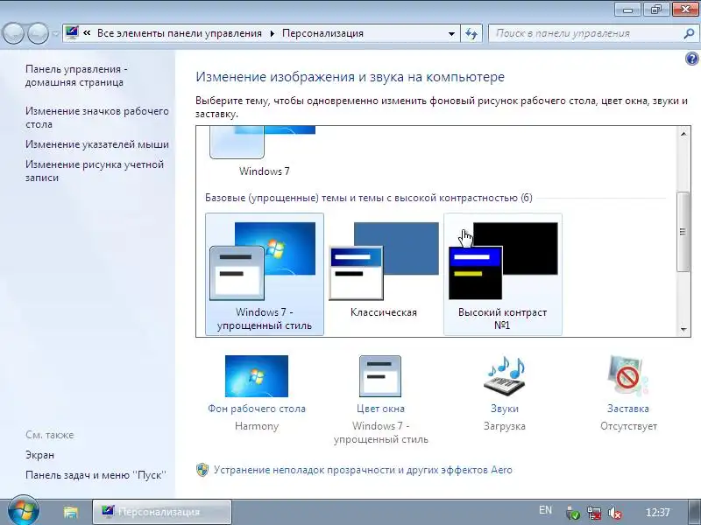Click the search magnifier icon
Screen dimensions: 701x525
(x=689, y=33)
